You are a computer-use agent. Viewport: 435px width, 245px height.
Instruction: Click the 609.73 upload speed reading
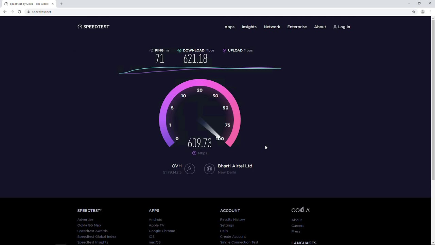click(x=200, y=143)
